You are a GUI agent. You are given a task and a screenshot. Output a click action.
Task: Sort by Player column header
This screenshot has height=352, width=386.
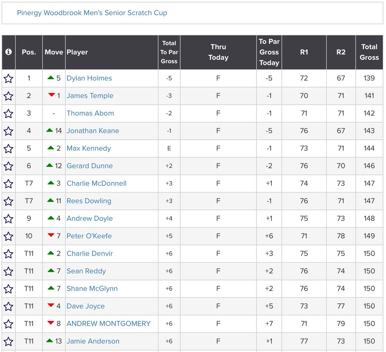coord(112,52)
